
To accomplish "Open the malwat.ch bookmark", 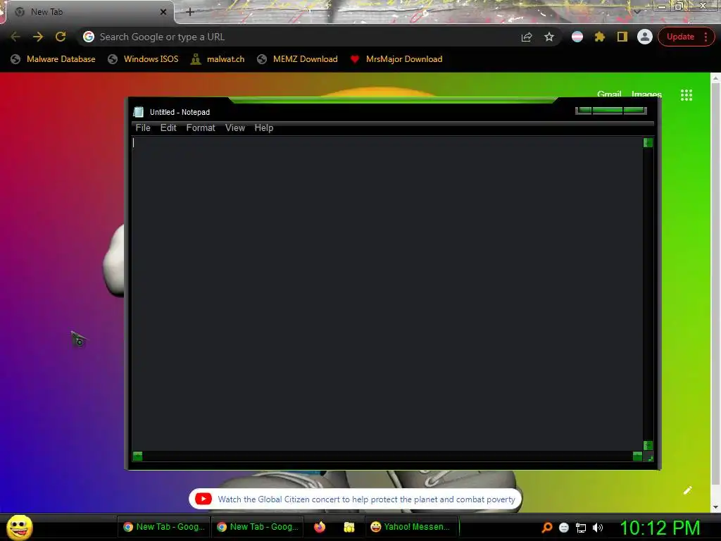I will [x=218, y=59].
